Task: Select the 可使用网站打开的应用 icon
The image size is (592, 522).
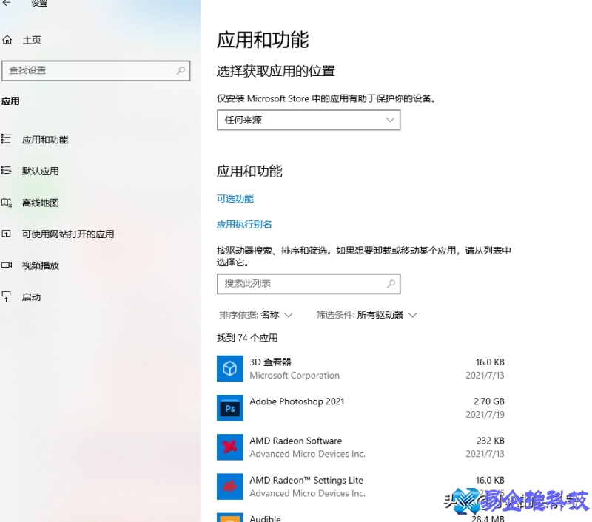Action: pos(7,234)
